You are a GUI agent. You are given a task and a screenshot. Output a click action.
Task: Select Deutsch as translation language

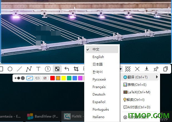tap(102, 94)
